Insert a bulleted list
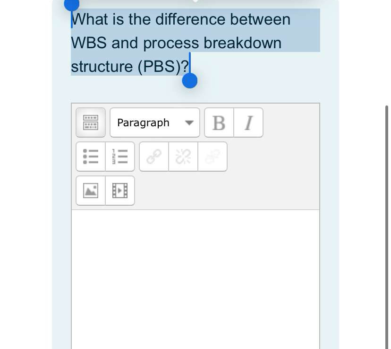 [x=91, y=157]
